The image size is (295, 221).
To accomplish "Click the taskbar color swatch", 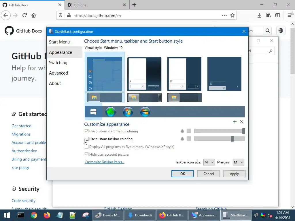I will click(189, 139).
